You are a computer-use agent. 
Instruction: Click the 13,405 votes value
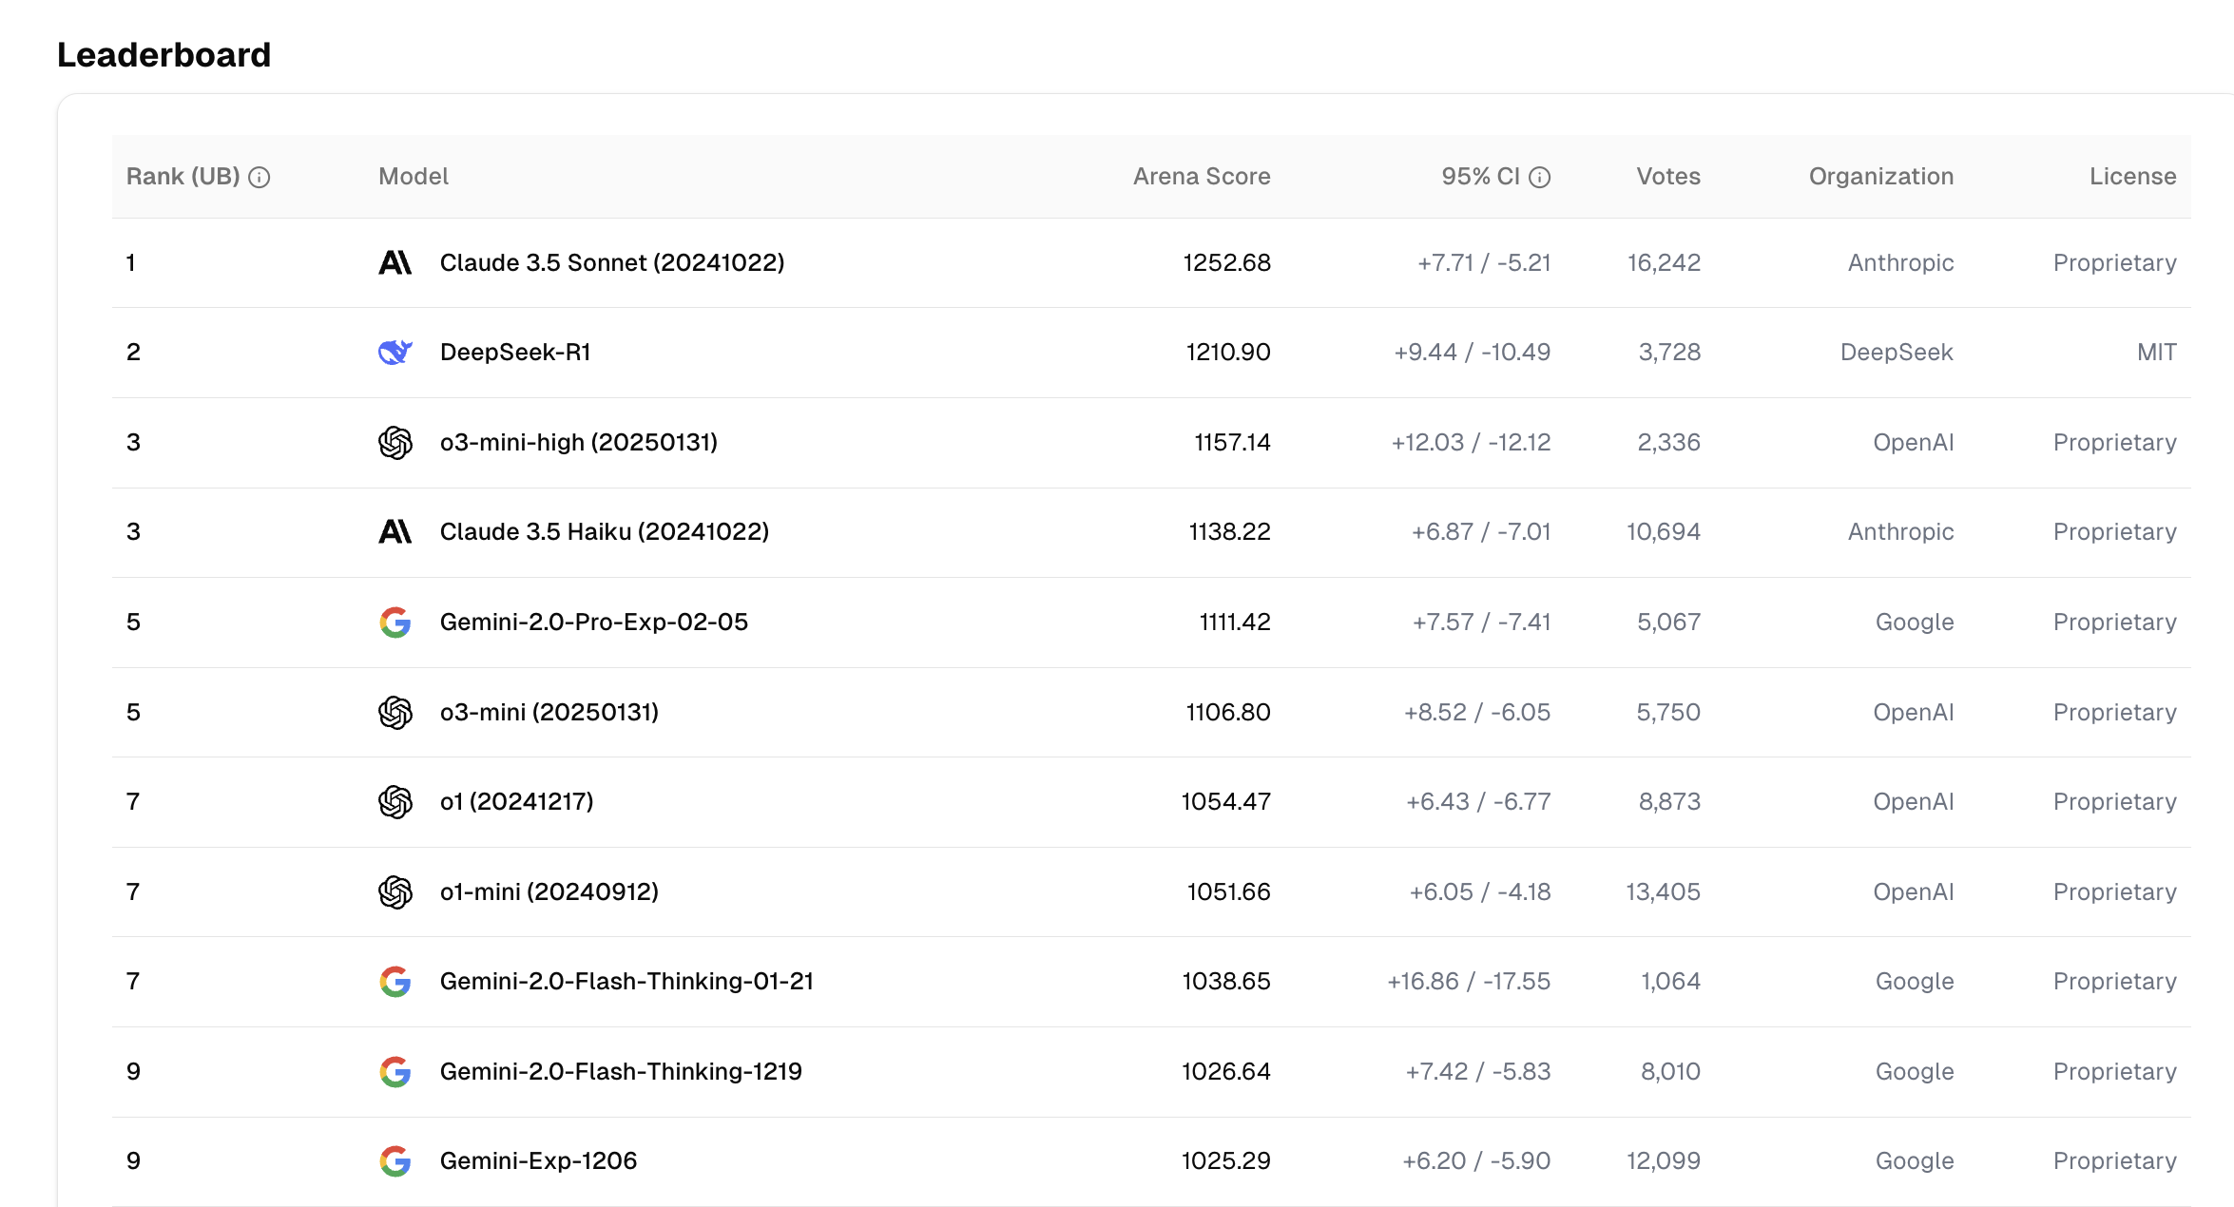(1663, 892)
